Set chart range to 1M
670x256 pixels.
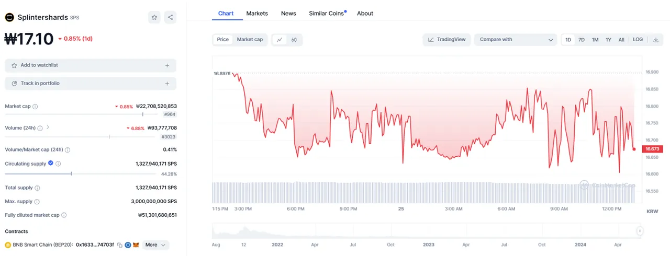595,40
